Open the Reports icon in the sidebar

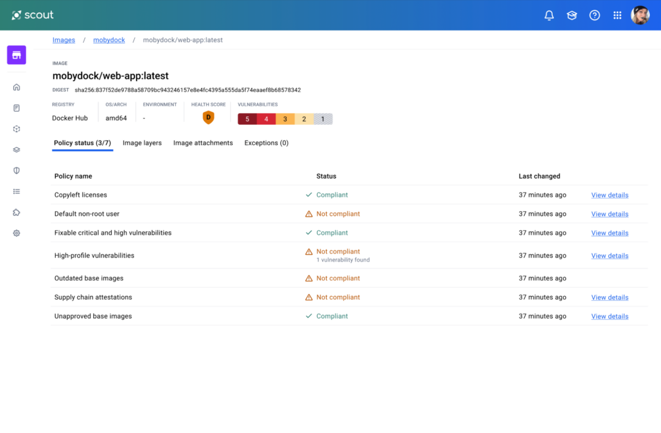click(17, 108)
